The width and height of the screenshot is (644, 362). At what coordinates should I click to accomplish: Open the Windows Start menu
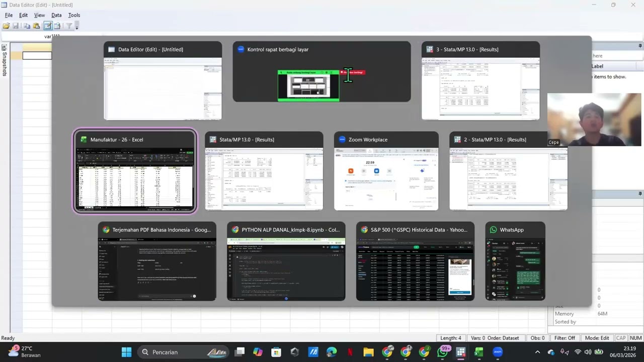click(x=126, y=352)
